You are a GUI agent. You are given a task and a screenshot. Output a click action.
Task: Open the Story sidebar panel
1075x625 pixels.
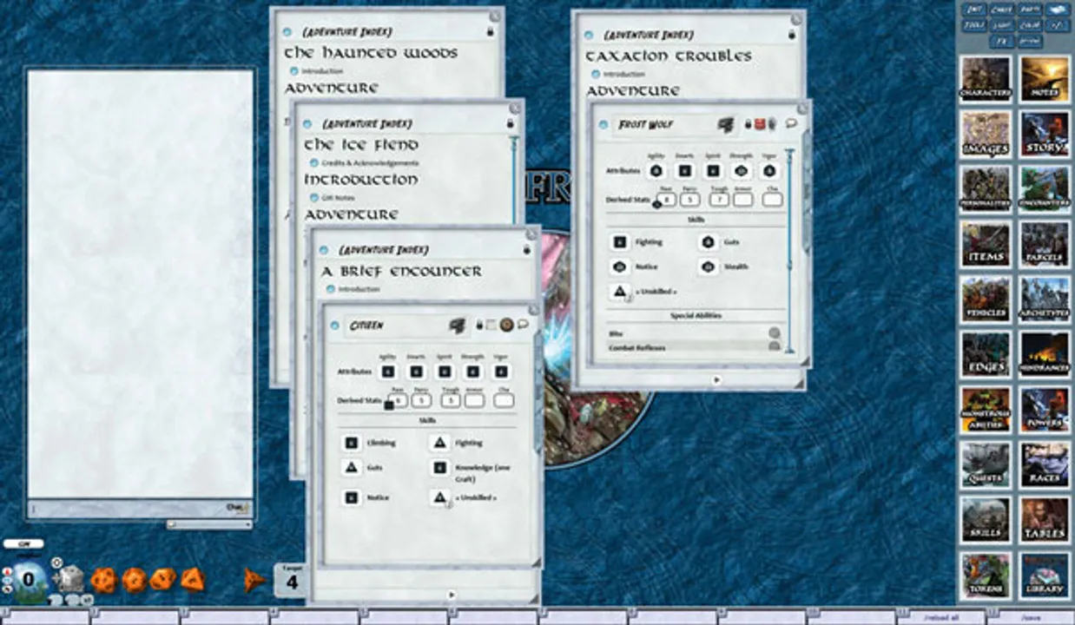tap(1045, 134)
